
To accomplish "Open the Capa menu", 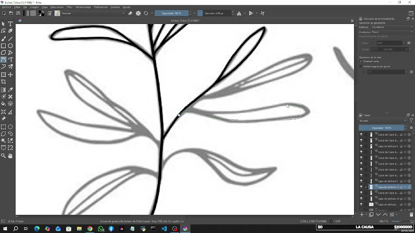I will [x=44, y=7].
